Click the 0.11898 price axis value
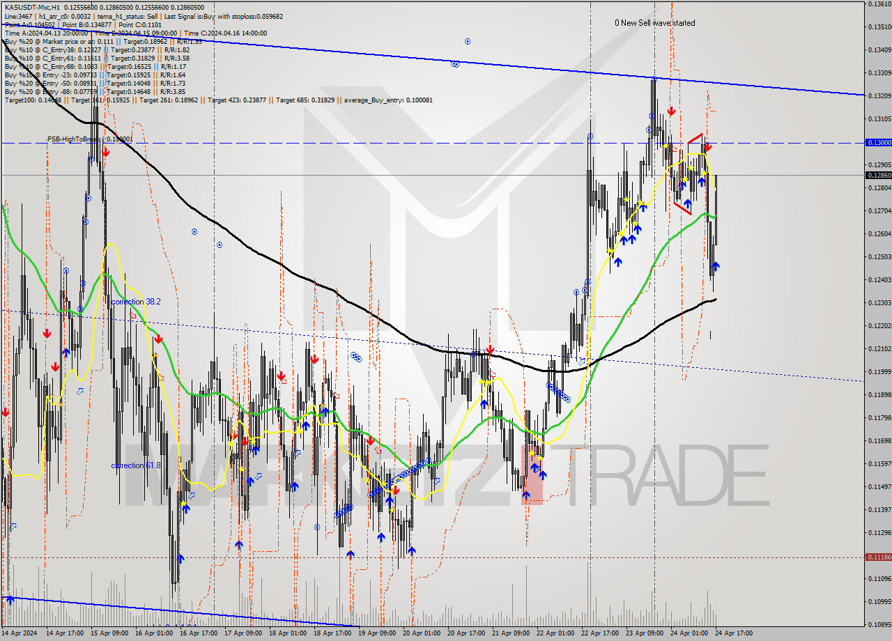 [880, 394]
